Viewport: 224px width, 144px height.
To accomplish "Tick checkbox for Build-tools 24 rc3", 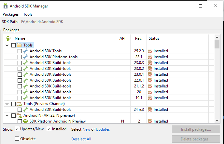I will pyautogui.click(x=20, y=110).
